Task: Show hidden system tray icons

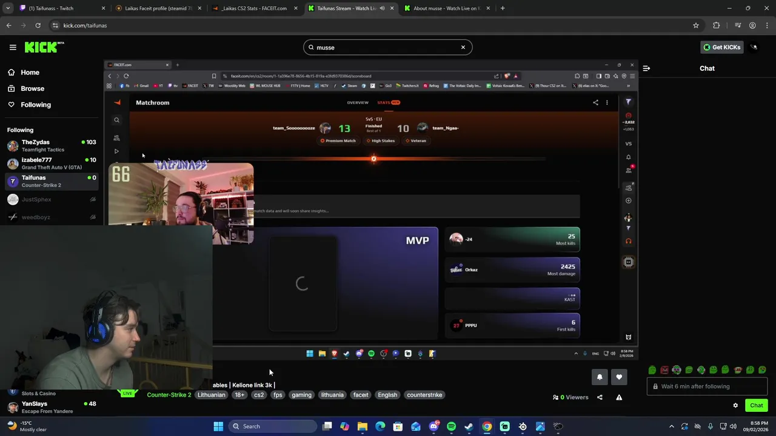Action: [x=671, y=426]
